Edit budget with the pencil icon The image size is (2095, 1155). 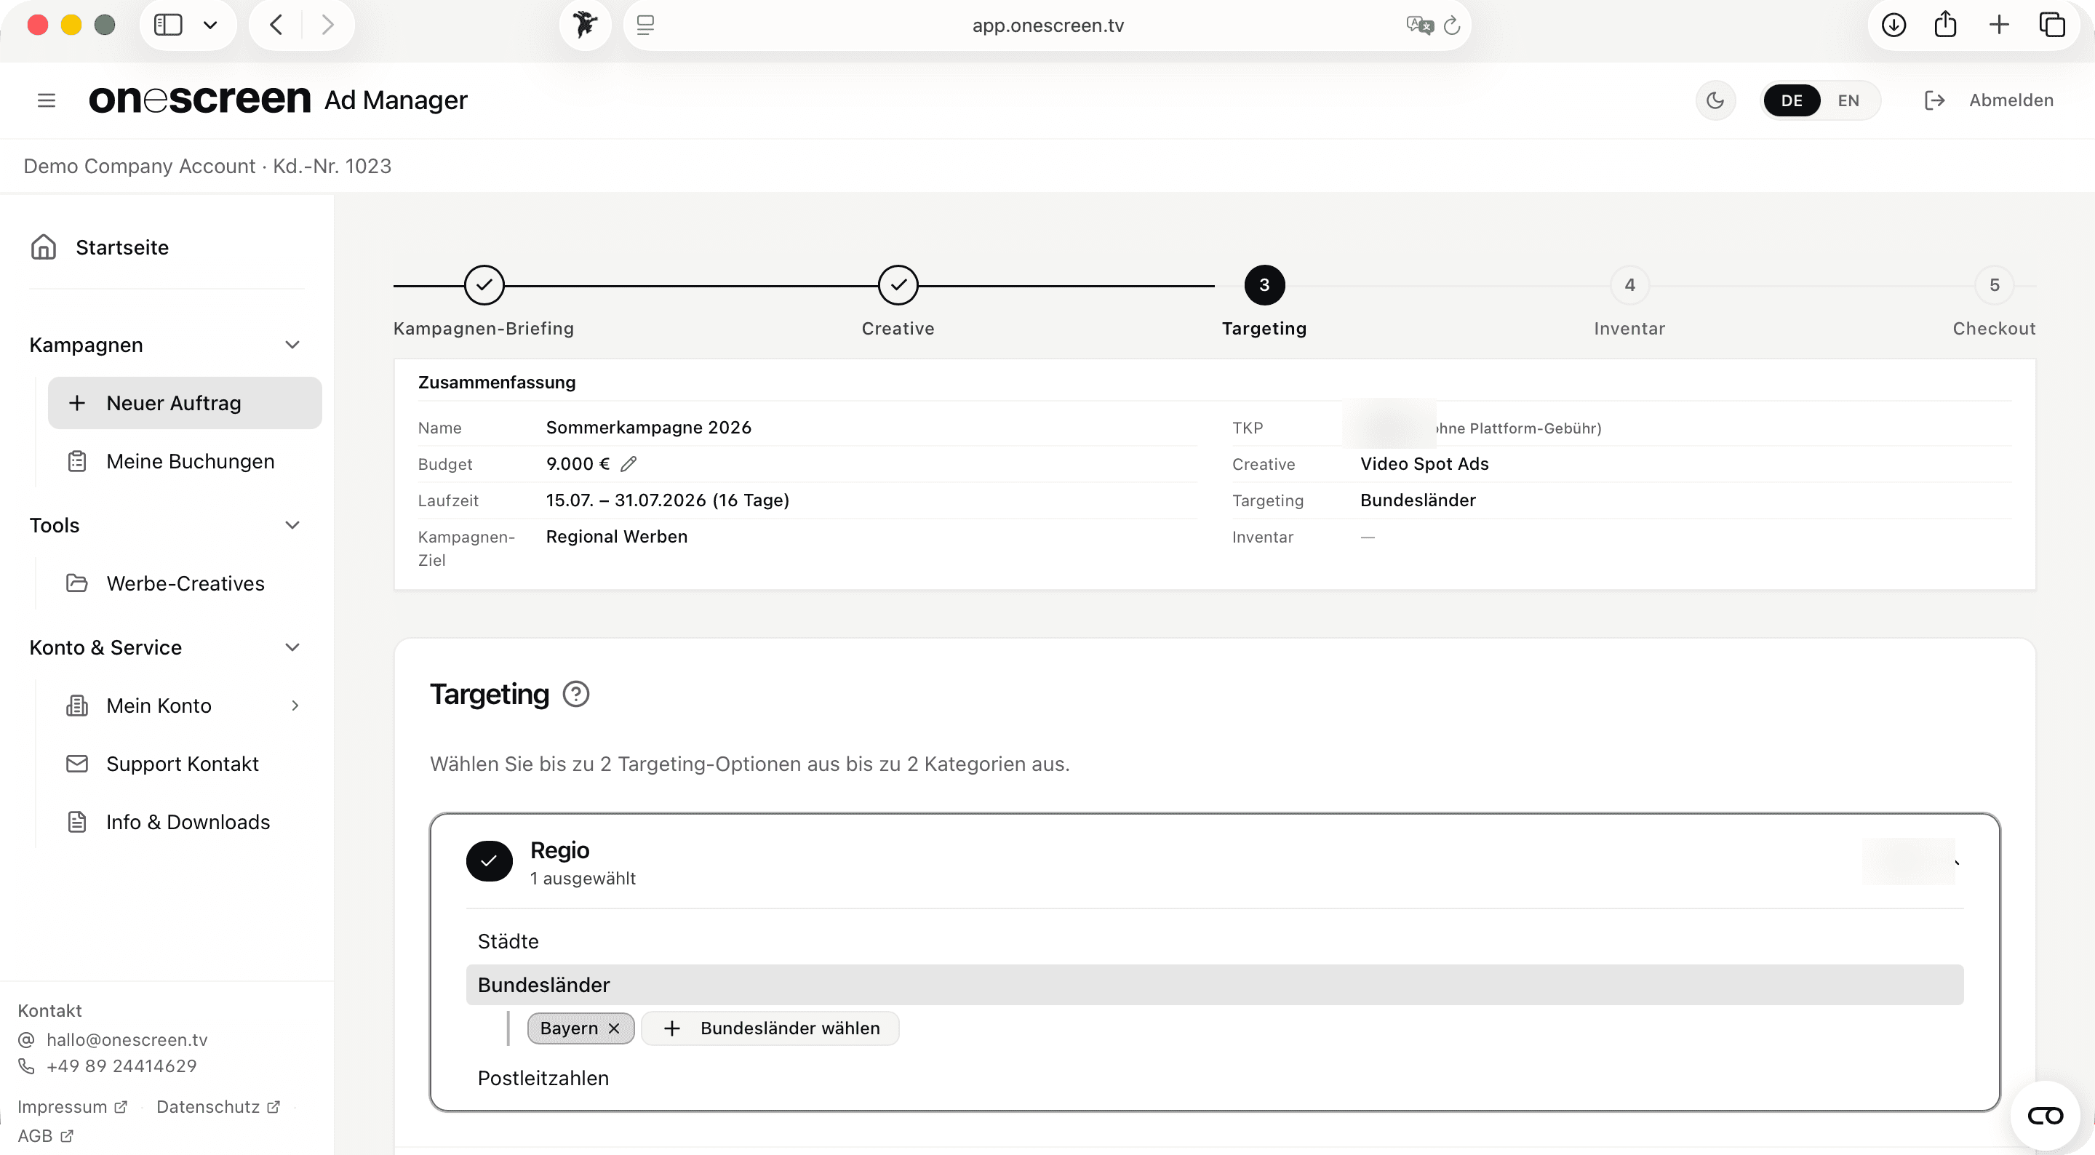(628, 463)
